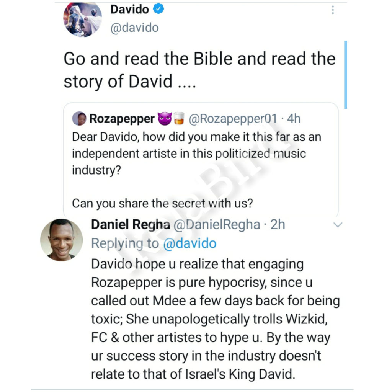Click the 2h timestamp on the reply

pos(278,225)
